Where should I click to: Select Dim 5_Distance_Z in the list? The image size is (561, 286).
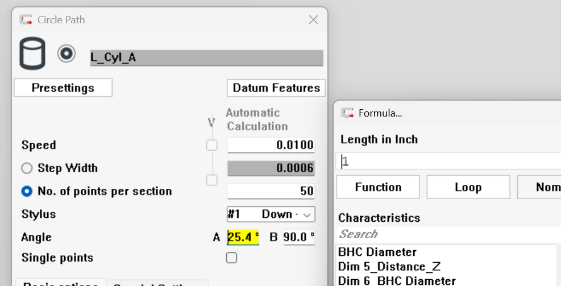click(x=389, y=266)
